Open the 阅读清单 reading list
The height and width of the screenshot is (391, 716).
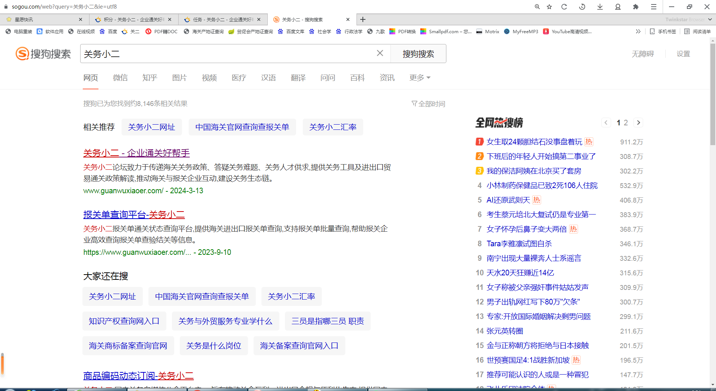click(697, 31)
